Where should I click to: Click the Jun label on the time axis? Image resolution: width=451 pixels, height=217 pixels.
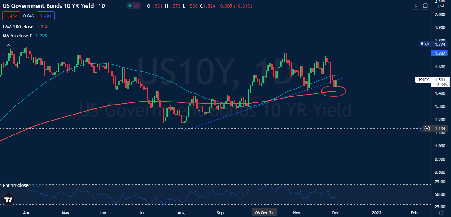[x=103, y=213]
